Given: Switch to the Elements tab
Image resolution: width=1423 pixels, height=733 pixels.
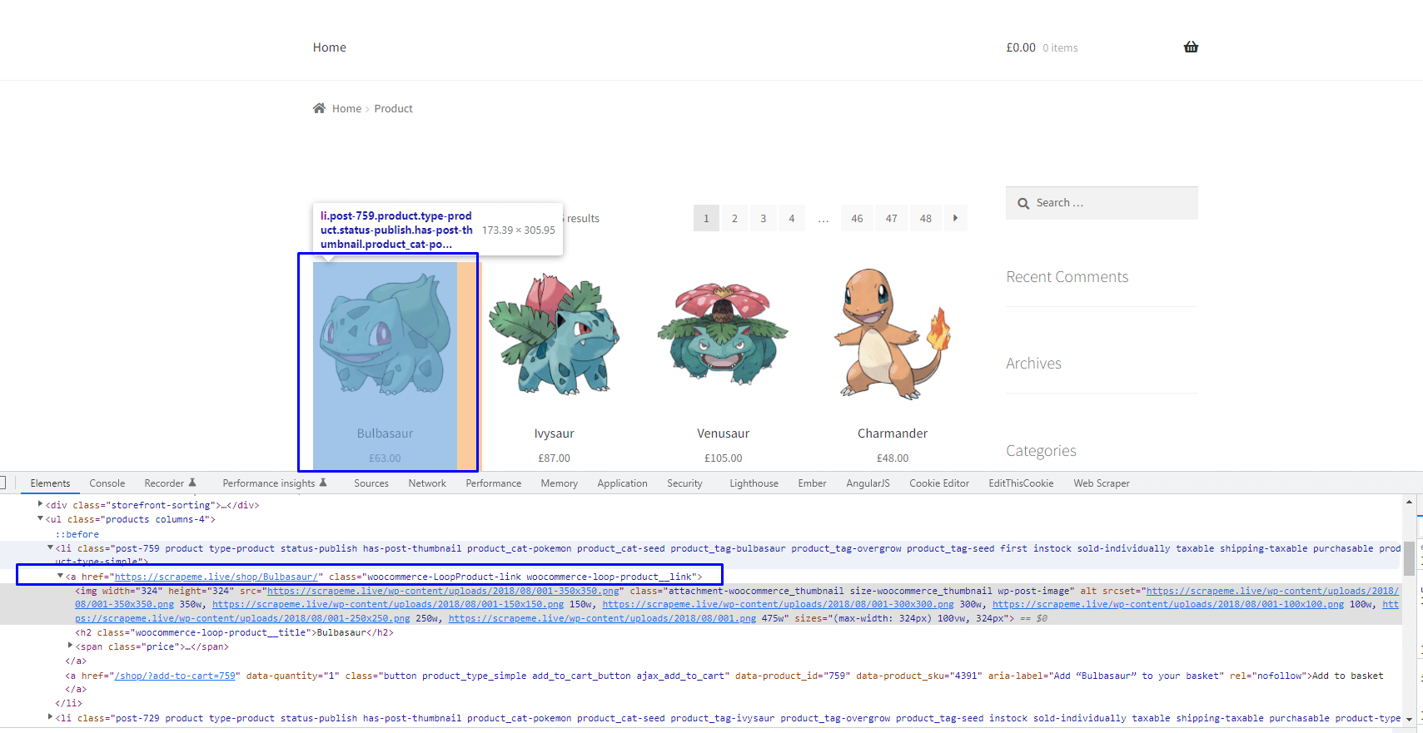Looking at the screenshot, I should click(50, 483).
